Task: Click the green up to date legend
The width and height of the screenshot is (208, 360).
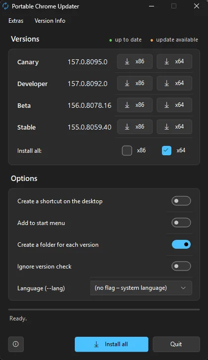Action: pyautogui.click(x=125, y=40)
